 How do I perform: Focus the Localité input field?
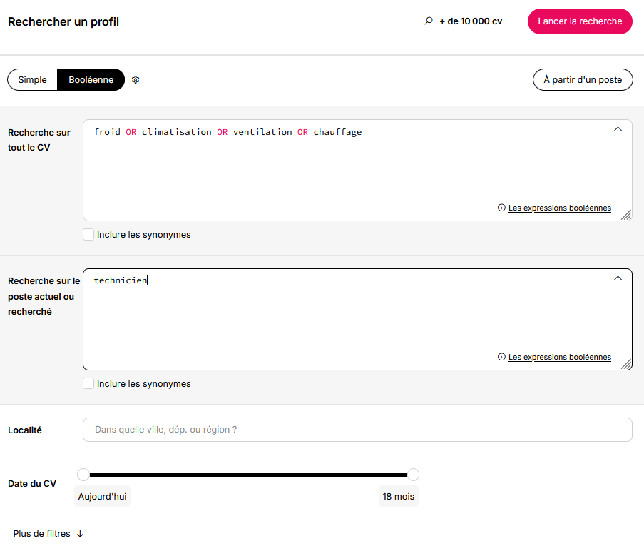pos(357,430)
